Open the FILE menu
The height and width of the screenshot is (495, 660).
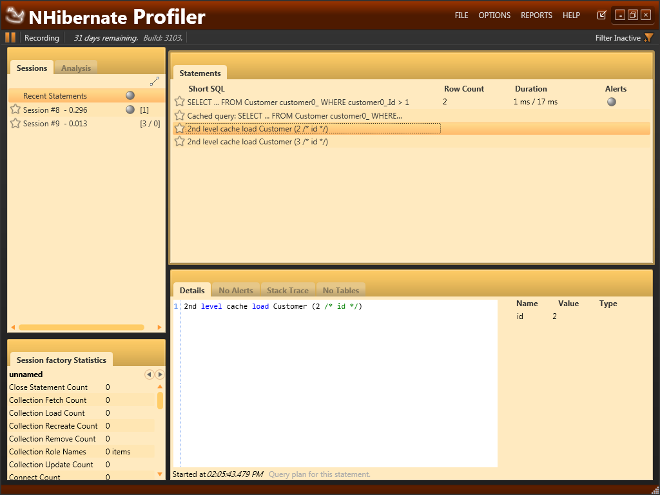coord(461,15)
